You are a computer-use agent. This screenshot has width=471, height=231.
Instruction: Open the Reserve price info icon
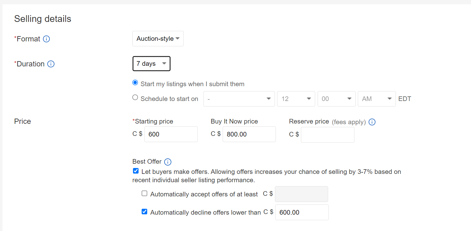[x=372, y=122]
